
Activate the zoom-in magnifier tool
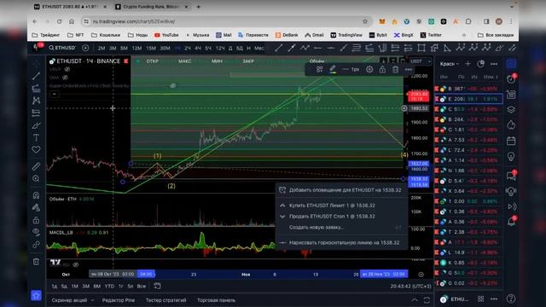click(x=36, y=178)
